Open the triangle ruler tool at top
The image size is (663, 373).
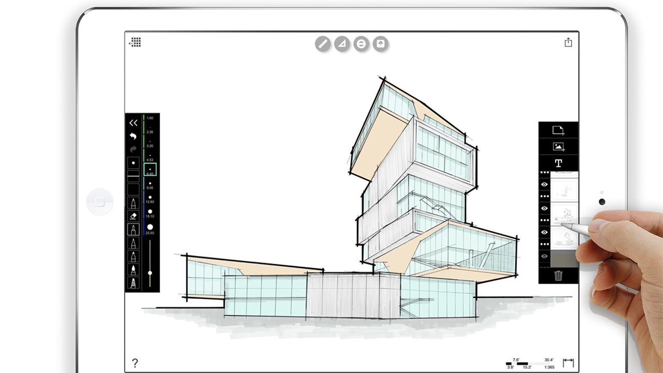click(x=342, y=44)
